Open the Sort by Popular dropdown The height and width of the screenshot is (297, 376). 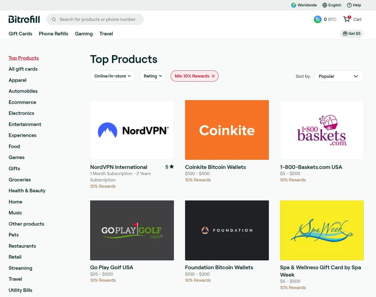338,76
